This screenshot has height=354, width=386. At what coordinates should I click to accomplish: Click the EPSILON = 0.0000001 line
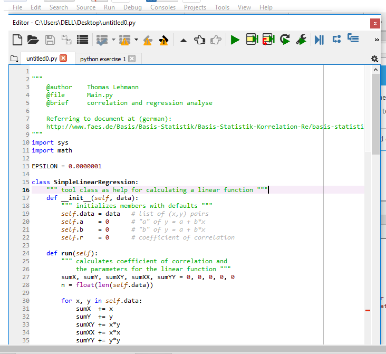pos(66,166)
